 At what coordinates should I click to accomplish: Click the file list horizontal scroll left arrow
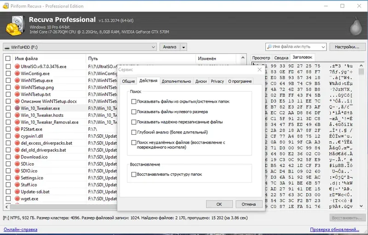(x=7, y=207)
